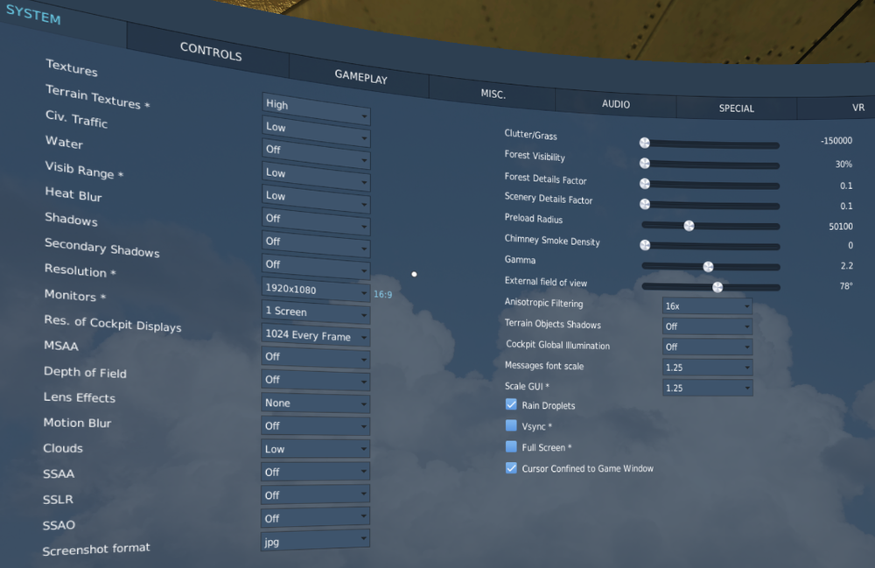Enable Full Screen mode
This screenshot has height=568, width=875.
click(511, 446)
